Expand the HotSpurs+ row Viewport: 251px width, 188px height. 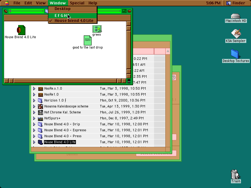(34, 118)
